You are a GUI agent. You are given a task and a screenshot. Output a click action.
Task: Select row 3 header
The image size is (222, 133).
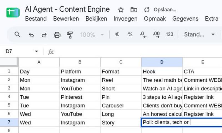pyautogui.click(x=9, y=88)
